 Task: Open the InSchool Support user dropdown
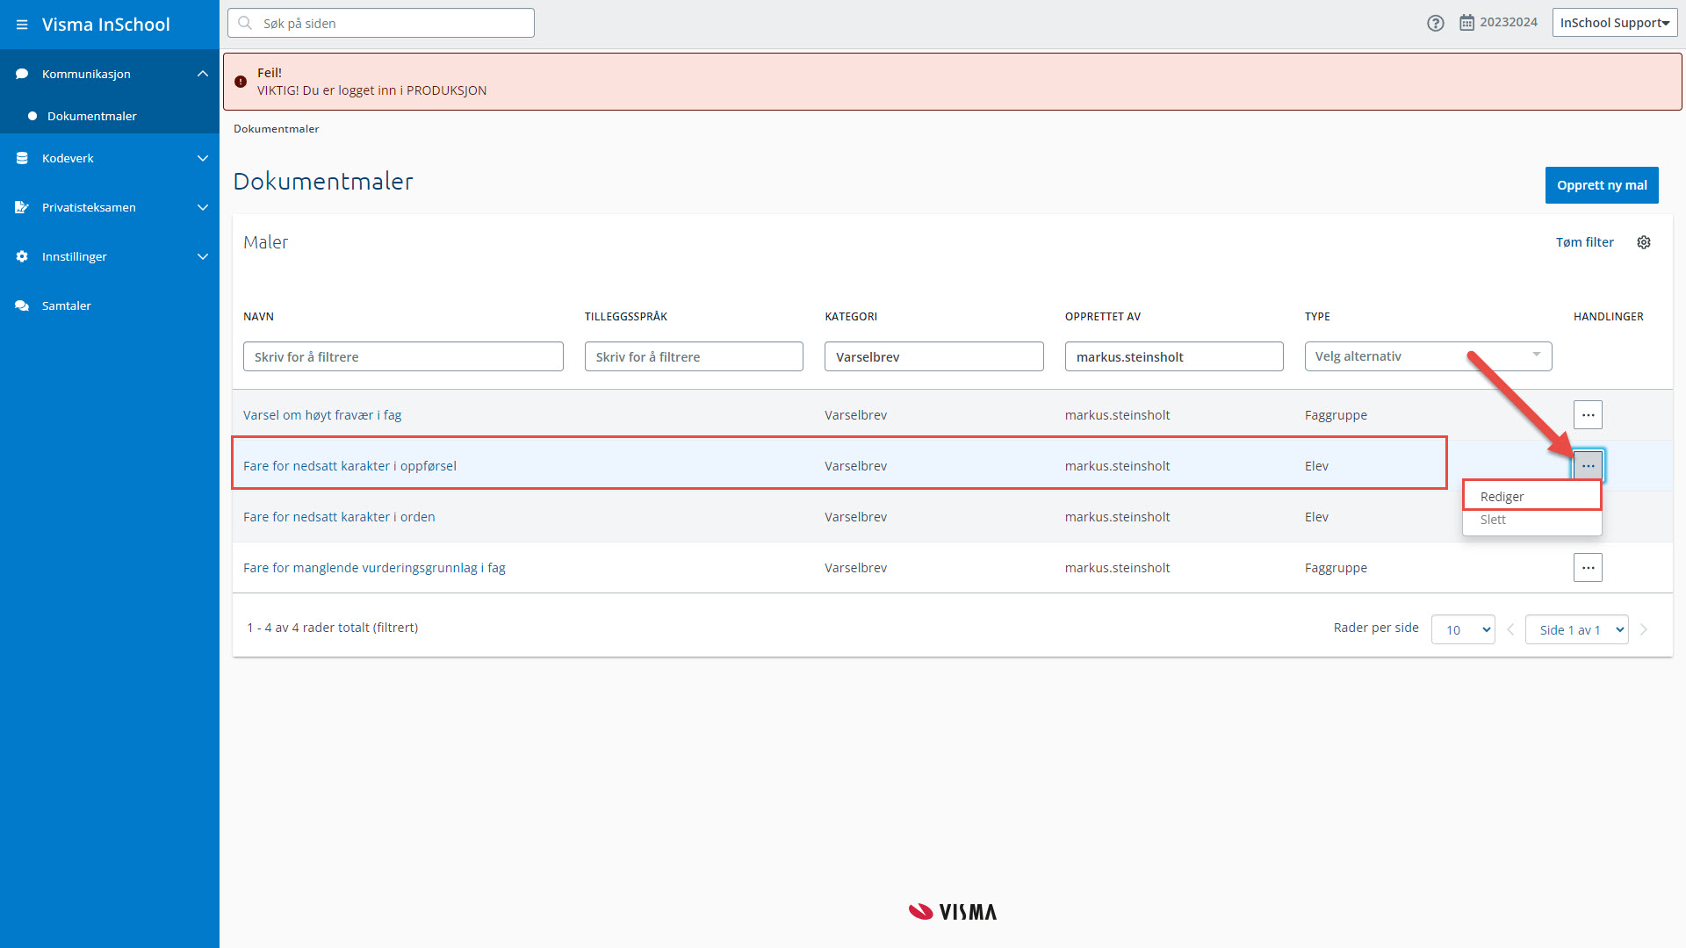(1614, 23)
